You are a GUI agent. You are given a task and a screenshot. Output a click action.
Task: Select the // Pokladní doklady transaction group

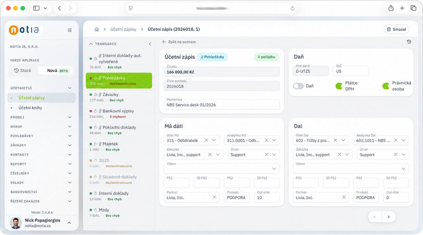pyautogui.click(x=119, y=130)
